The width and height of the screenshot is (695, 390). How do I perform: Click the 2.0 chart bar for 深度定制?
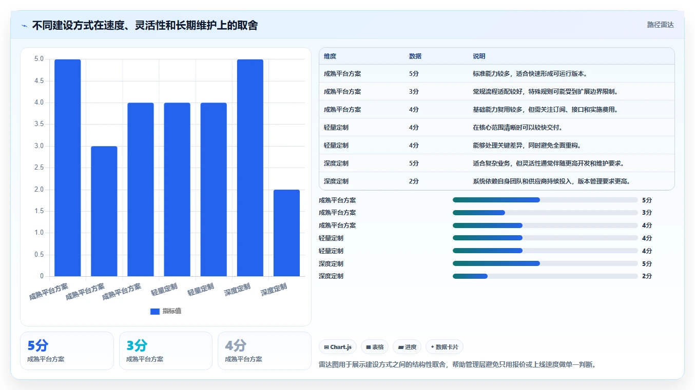coord(286,233)
